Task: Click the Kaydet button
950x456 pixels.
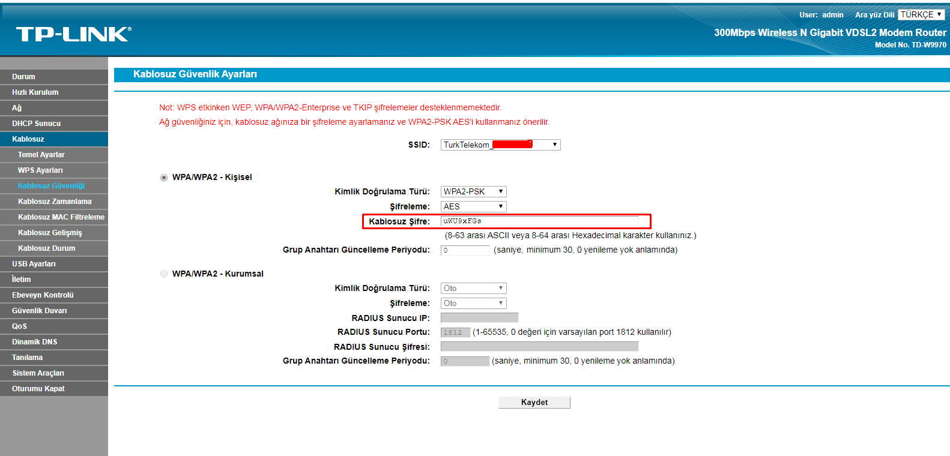Action: pyautogui.click(x=534, y=402)
